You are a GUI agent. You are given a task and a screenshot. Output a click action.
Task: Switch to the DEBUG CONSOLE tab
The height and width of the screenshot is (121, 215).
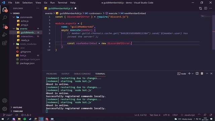point(82,74)
